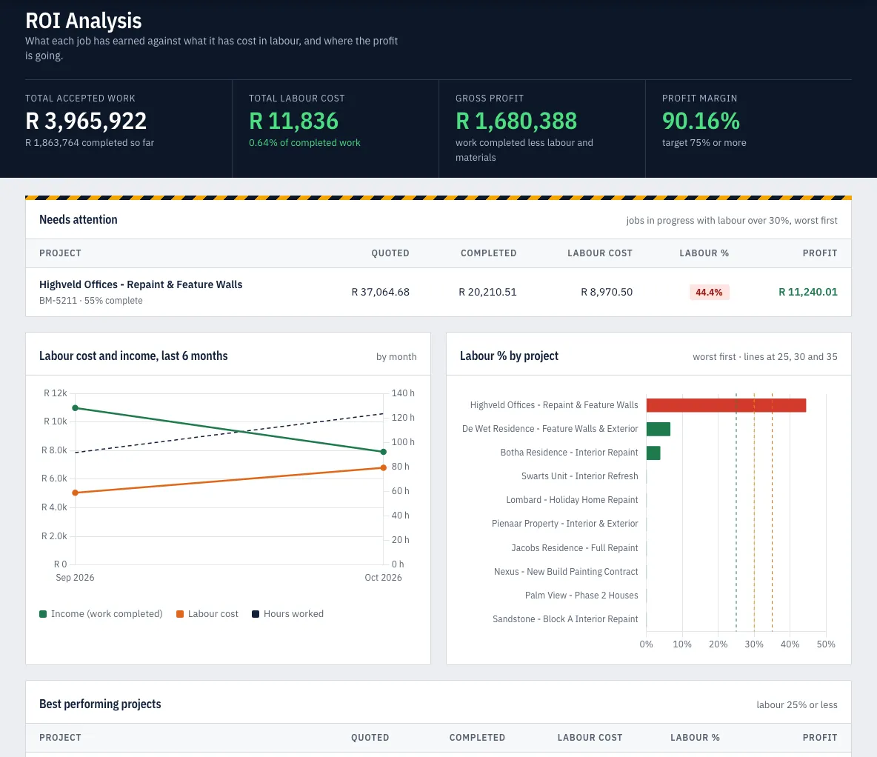Toggle the Hours worked legend item

[x=288, y=614]
